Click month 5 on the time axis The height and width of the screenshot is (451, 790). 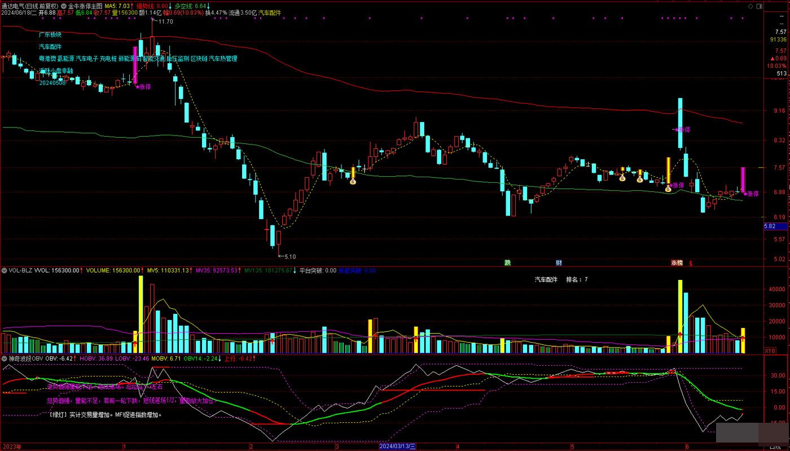coord(572,446)
